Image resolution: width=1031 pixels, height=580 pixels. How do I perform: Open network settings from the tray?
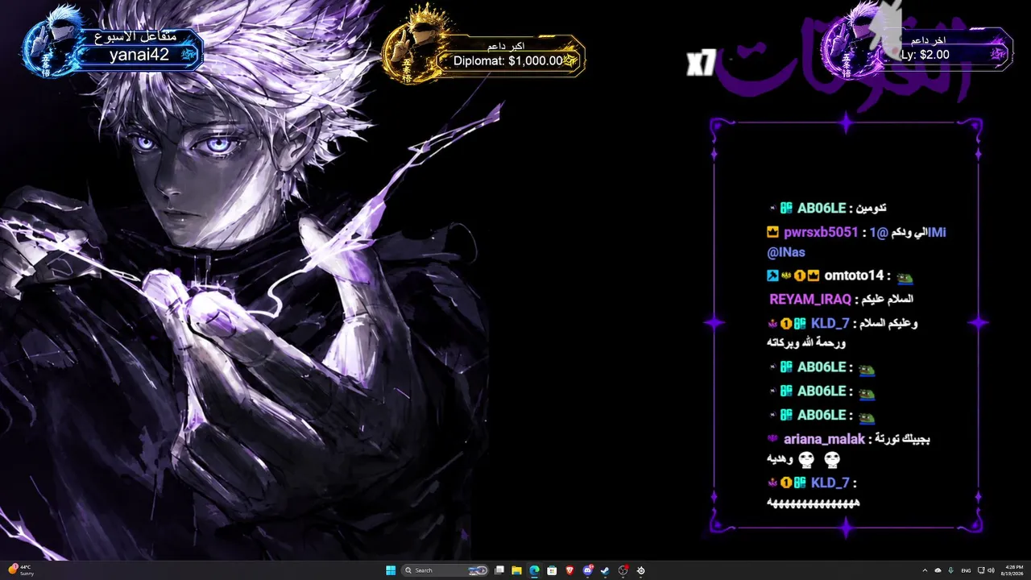click(x=980, y=570)
